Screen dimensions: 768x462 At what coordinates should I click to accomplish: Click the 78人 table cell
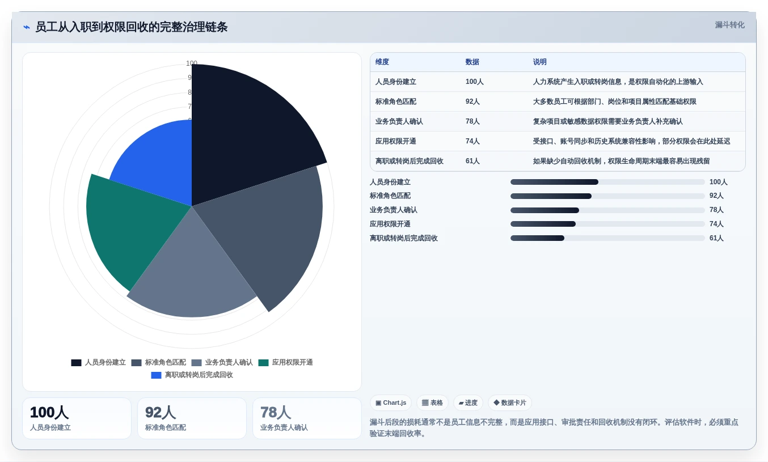[473, 121]
